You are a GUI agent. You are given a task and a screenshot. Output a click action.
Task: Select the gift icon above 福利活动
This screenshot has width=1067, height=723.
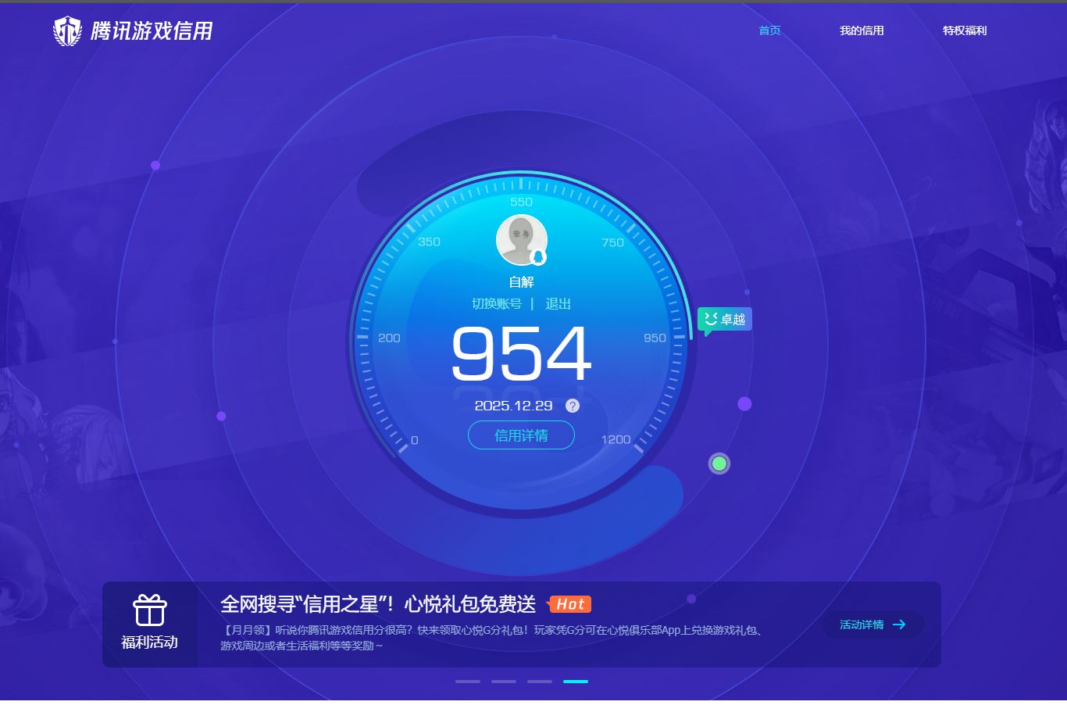150,610
